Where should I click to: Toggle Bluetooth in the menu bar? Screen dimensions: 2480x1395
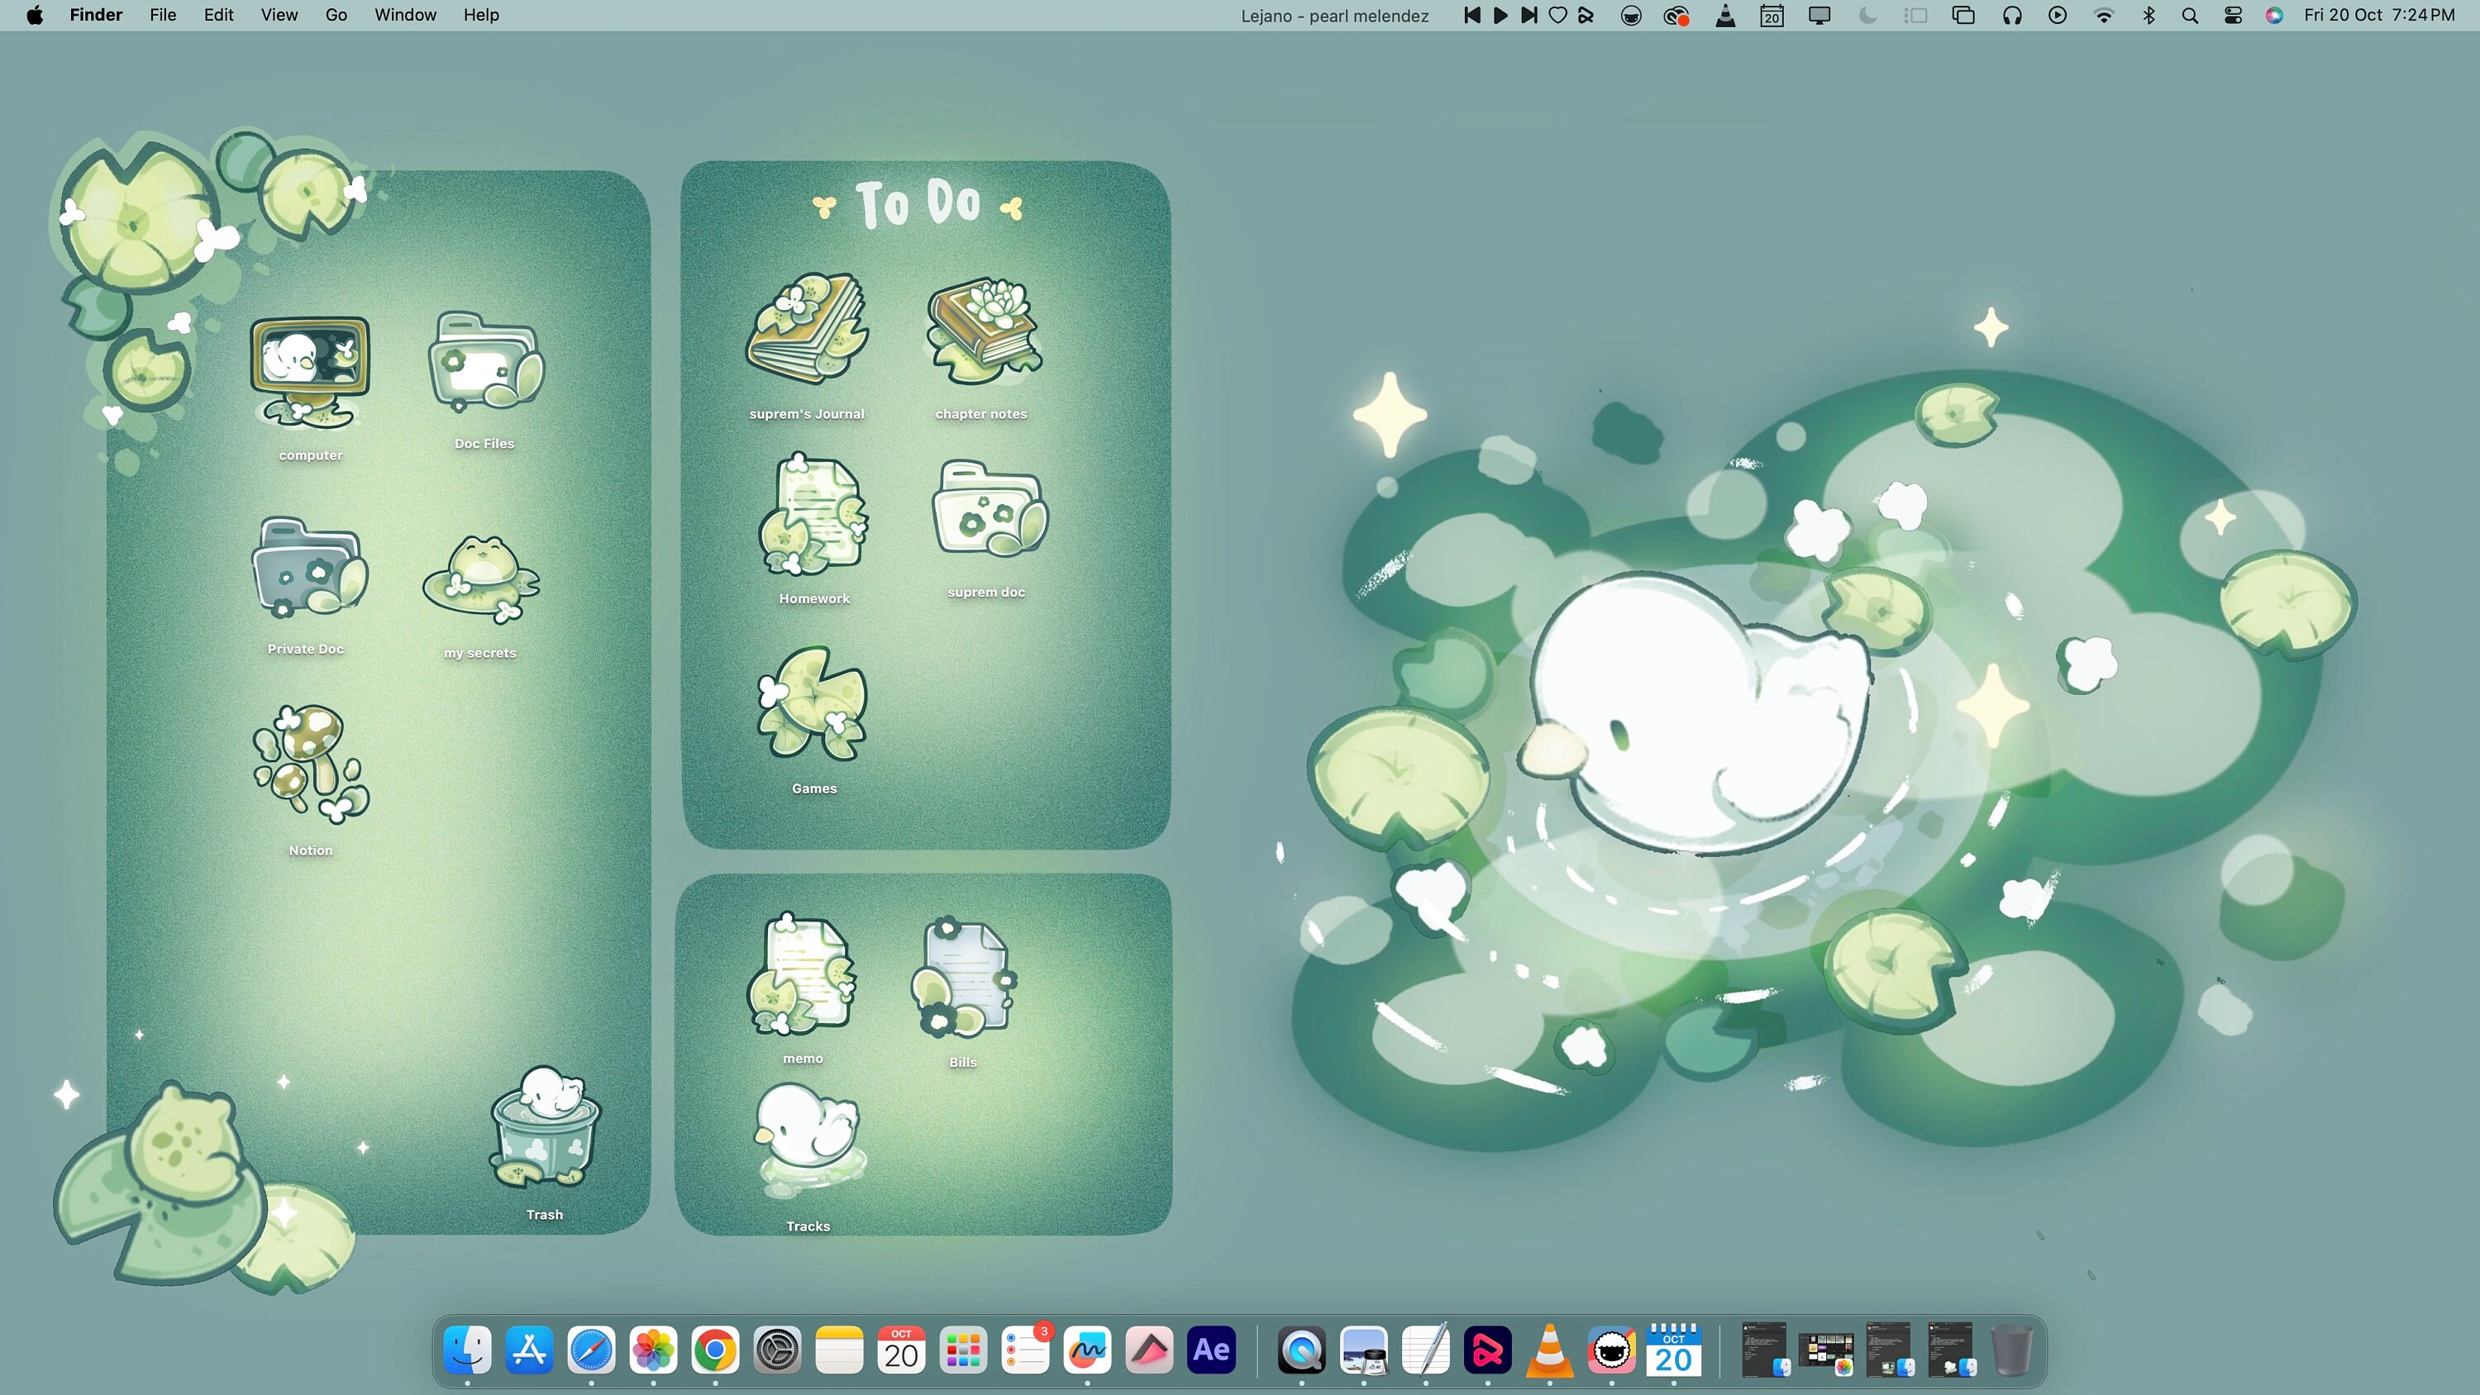tap(2149, 14)
